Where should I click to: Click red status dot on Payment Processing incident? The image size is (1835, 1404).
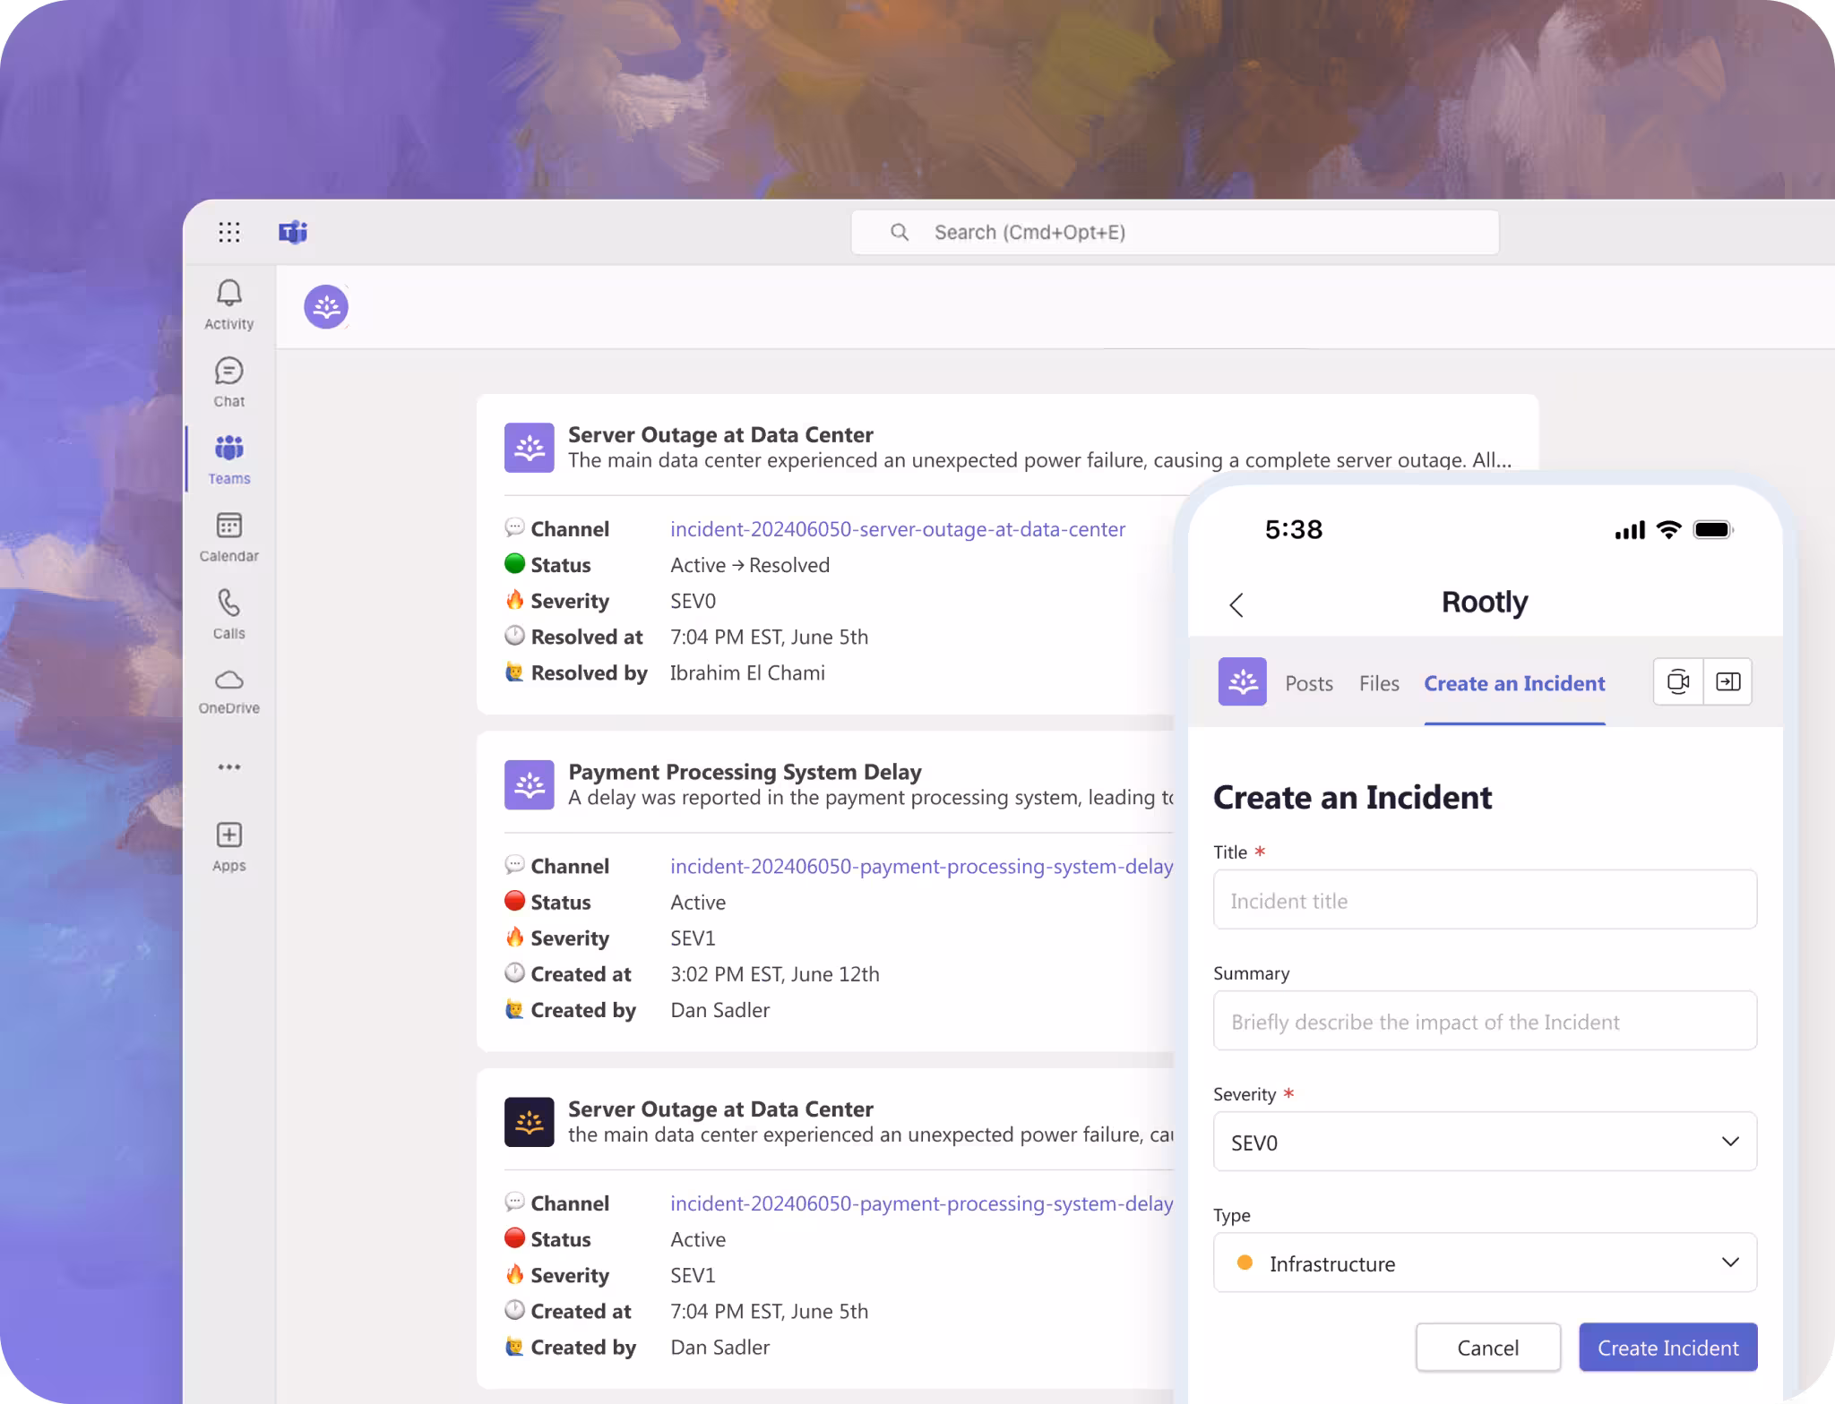(514, 901)
